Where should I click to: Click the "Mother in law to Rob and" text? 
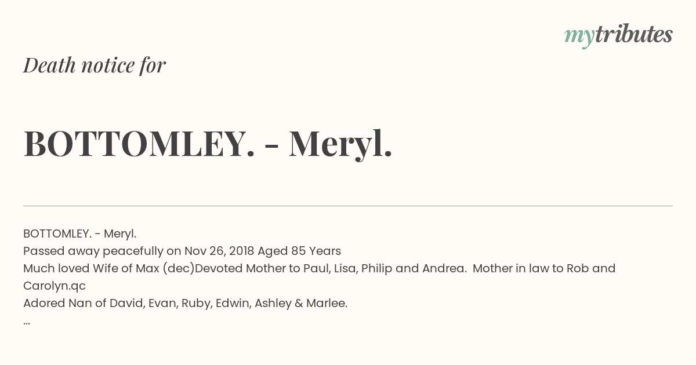pyautogui.click(x=545, y=268)
